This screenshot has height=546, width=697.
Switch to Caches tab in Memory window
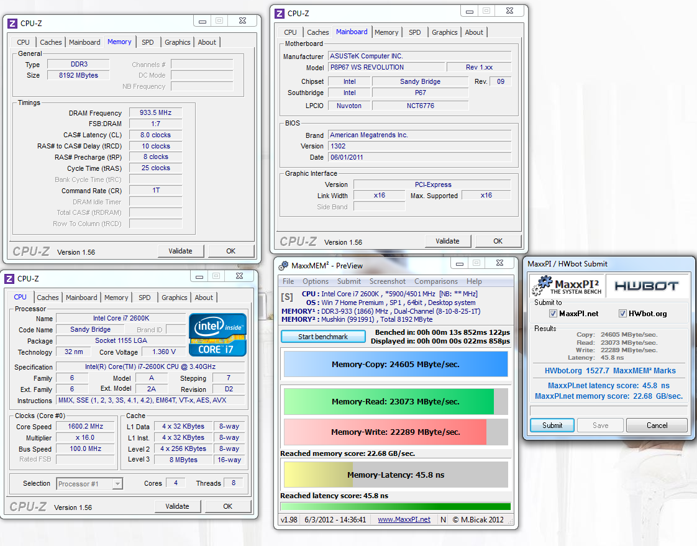pos(51,42)
